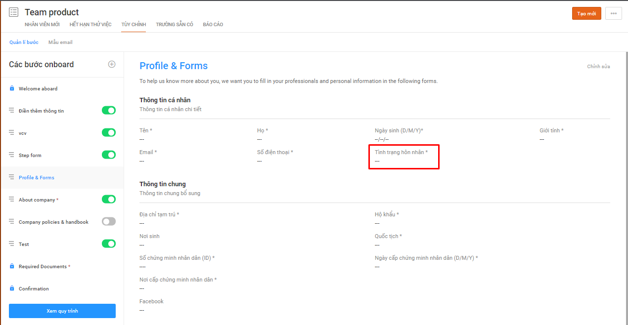Click drag handle of Company policies & handbook
The width and height of the screenshot is (628, 325).
[11, 221]
